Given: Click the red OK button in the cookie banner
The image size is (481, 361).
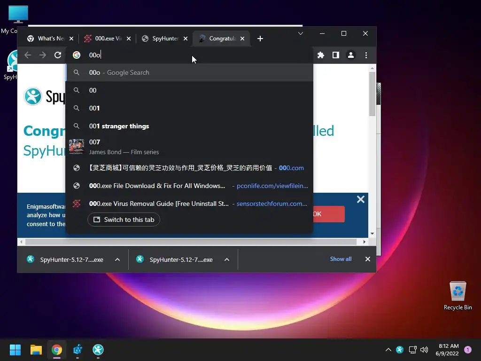Looking at the screenshot, I should pyautogui.click(x=328, y=214).
